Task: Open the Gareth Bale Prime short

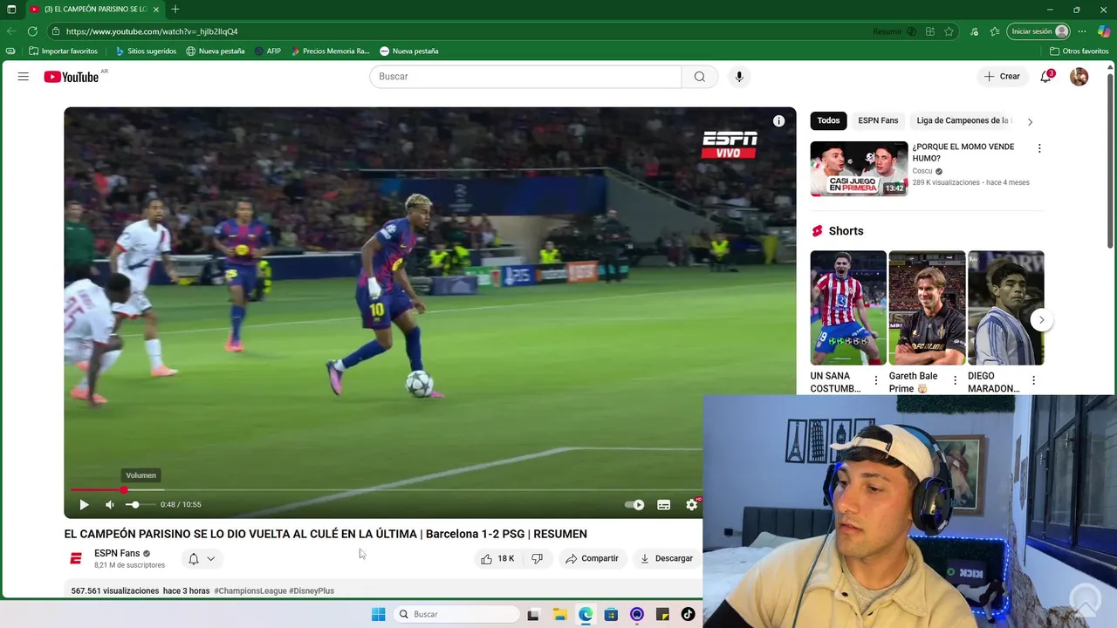Action: tap(927, 308)
